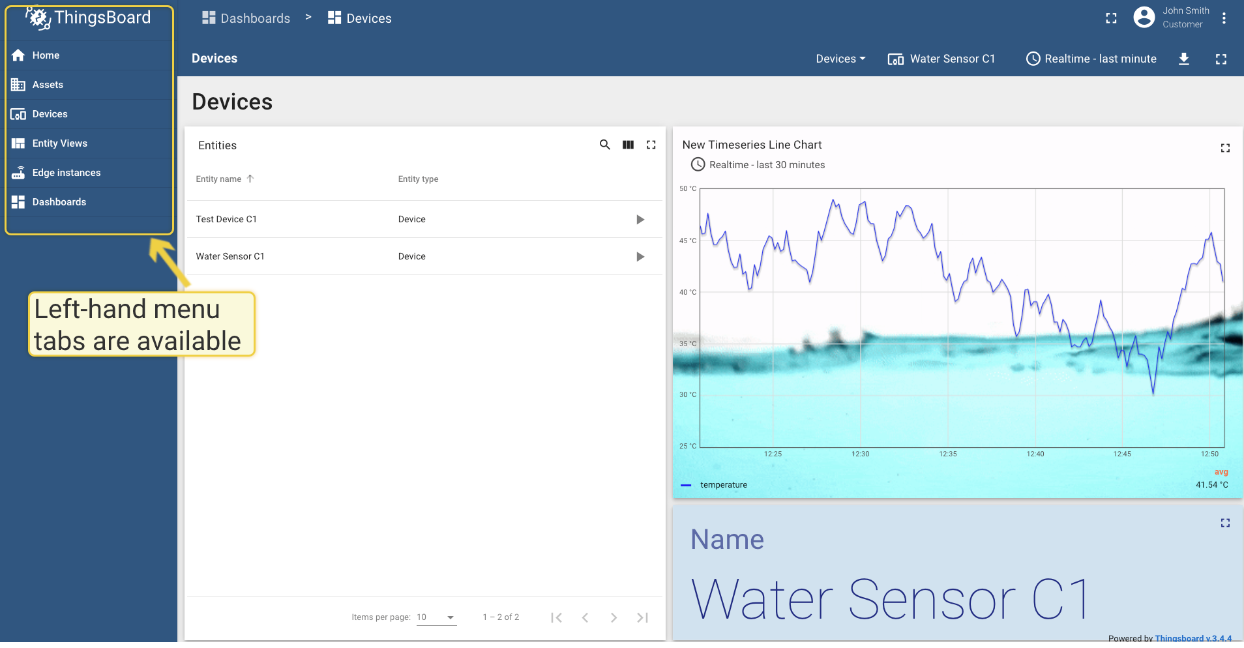Image resolution: width=1244 pixels, height=648 pixels.
Task: Open the Devices state dropdown
Action: coord(840,59)
